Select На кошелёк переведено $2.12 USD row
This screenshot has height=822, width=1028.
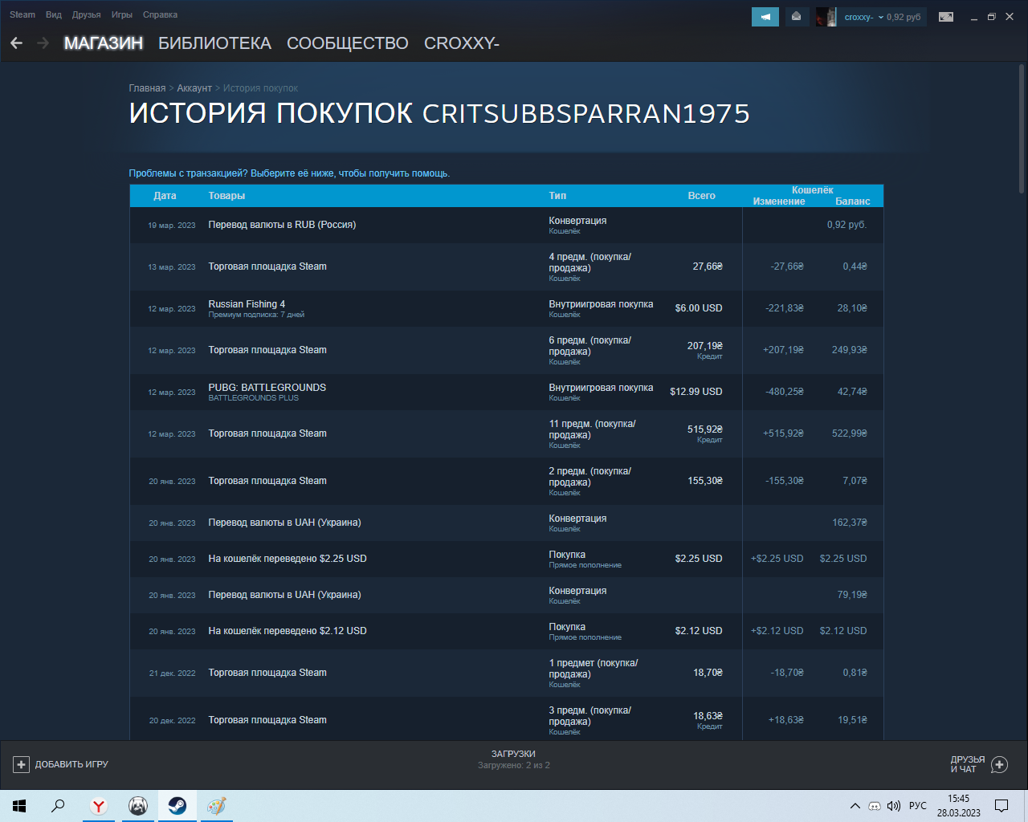(507, 631)
